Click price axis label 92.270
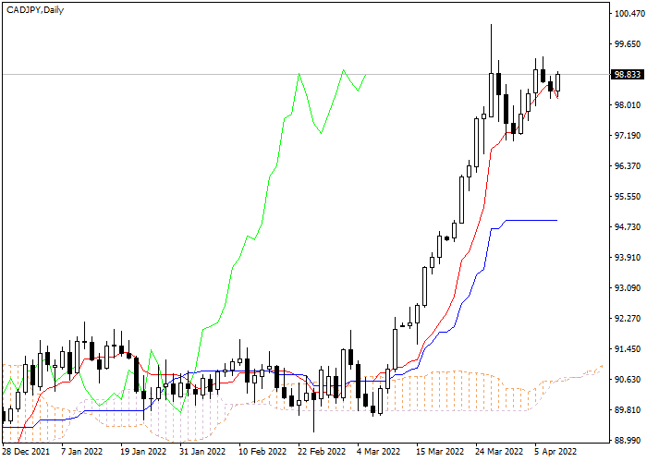The width and height of the screenshot is (647, 462). pos(628,319)
